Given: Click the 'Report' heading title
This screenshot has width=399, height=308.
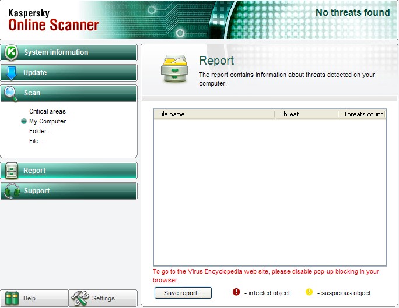Looking at the screenshot, I should click(x=216, y=61).
